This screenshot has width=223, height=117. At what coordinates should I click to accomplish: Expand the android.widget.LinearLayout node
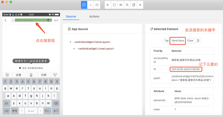pyautogui.click(x=74, y=49)
